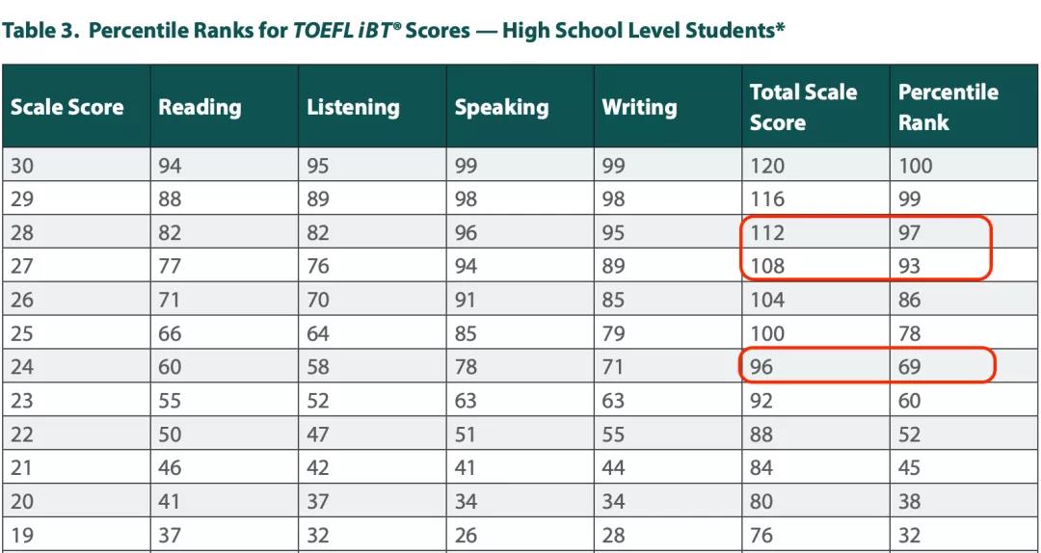Click the 'Speaking' column header
Image resolution: width=1041 pixels, height=553 pixels.
[501, 107]
